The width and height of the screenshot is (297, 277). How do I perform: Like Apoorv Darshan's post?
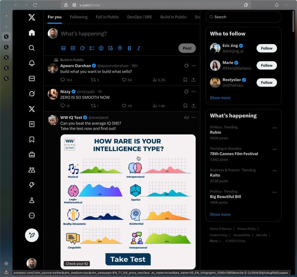[x=124, y=80]
